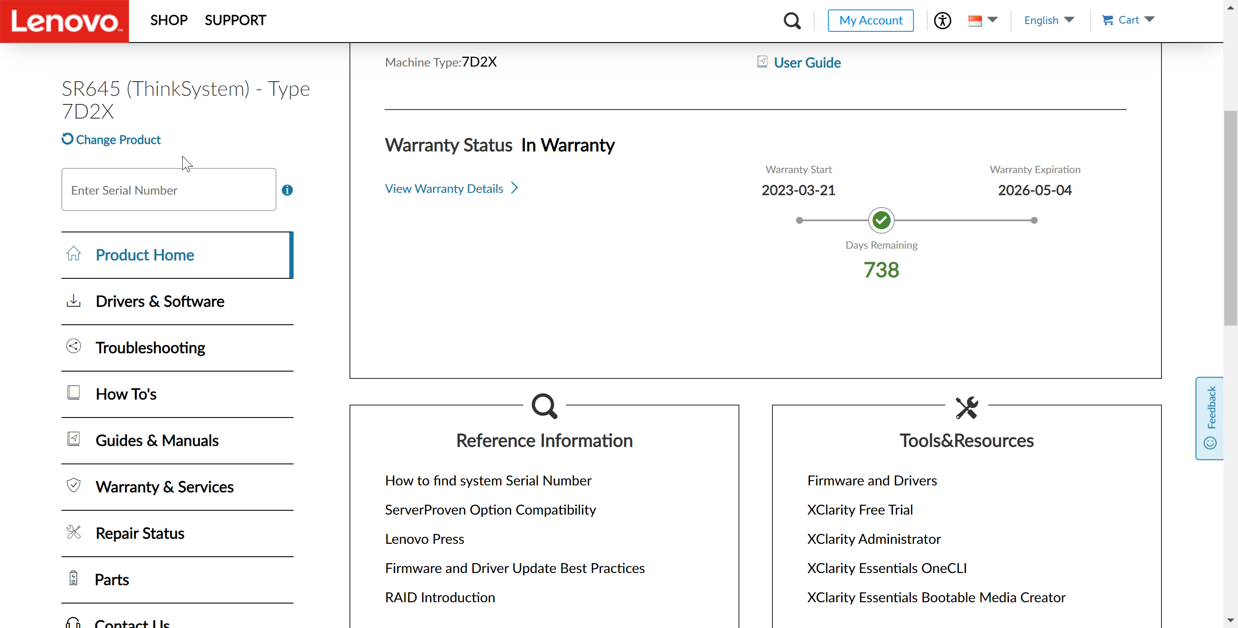Open XClarity Essentials Bootable Media Creator
Screen dimensions: 1238x628
[x=936, y=598]
